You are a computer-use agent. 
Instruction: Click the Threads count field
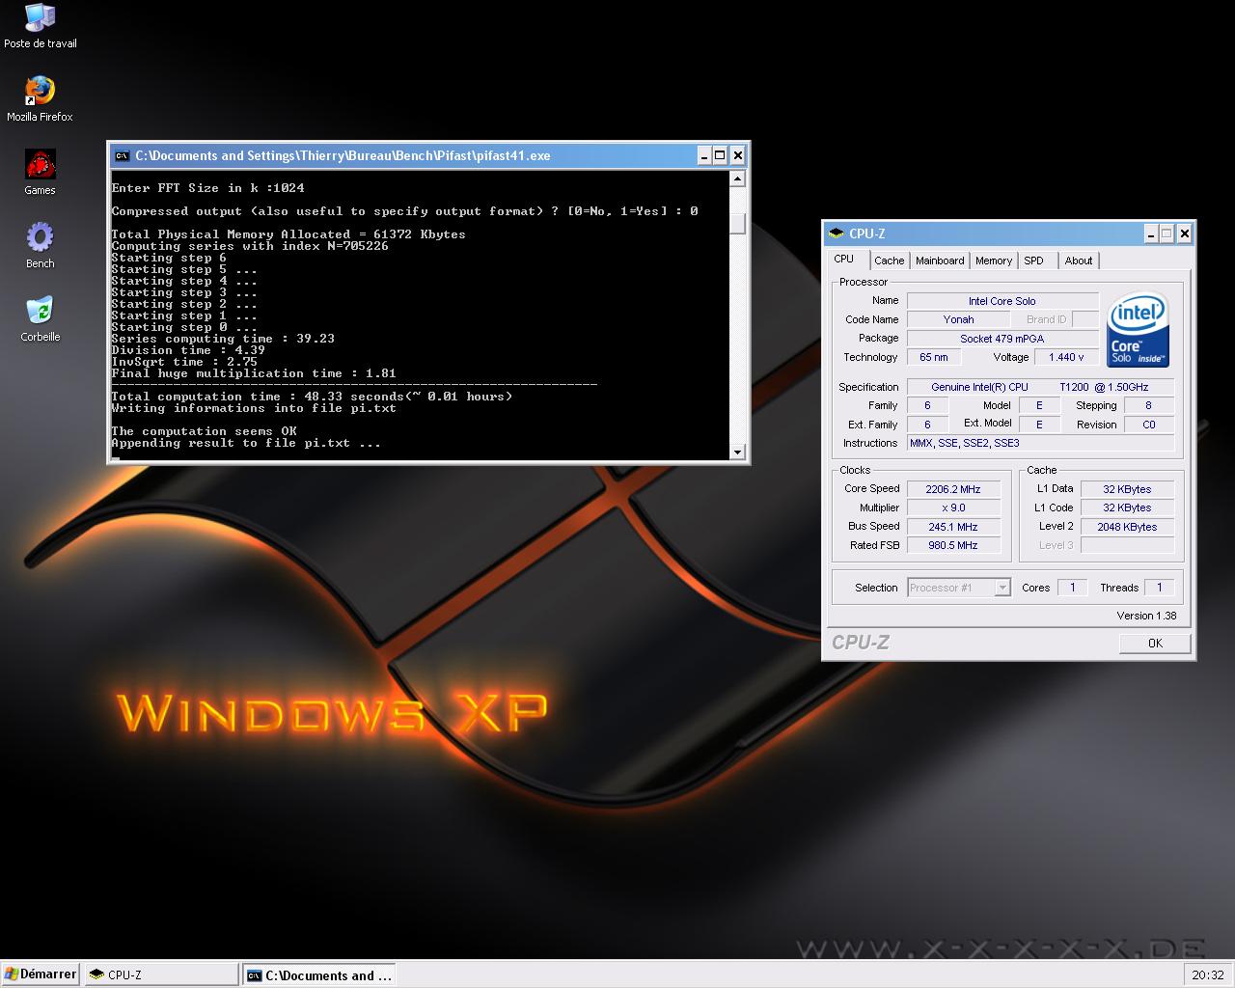[1159, 588]
